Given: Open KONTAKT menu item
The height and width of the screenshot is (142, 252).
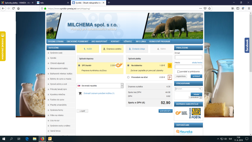Looking at the screenshot, I should [115, 41].
